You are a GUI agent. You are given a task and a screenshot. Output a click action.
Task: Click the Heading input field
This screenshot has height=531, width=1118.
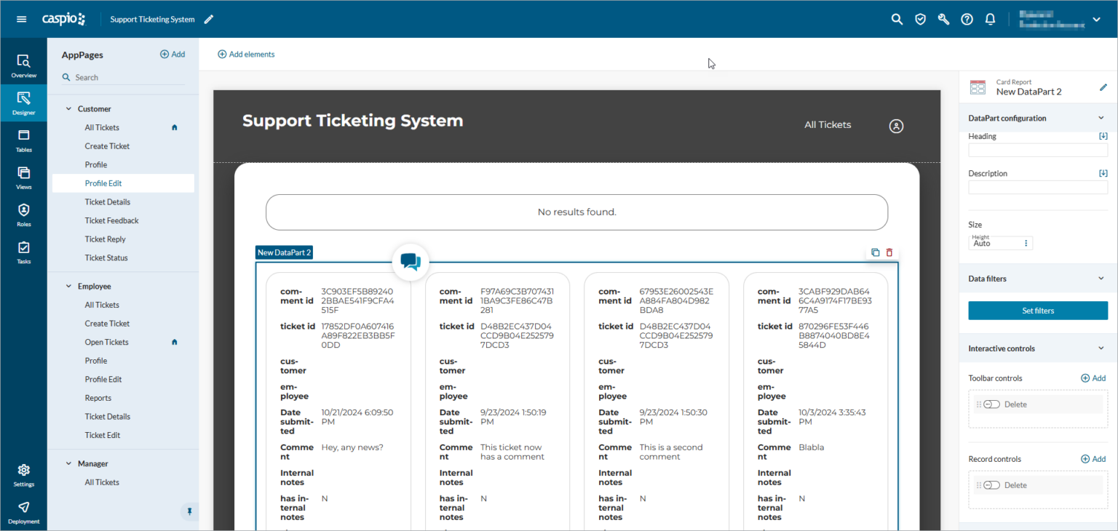(x=1037, y=150)
